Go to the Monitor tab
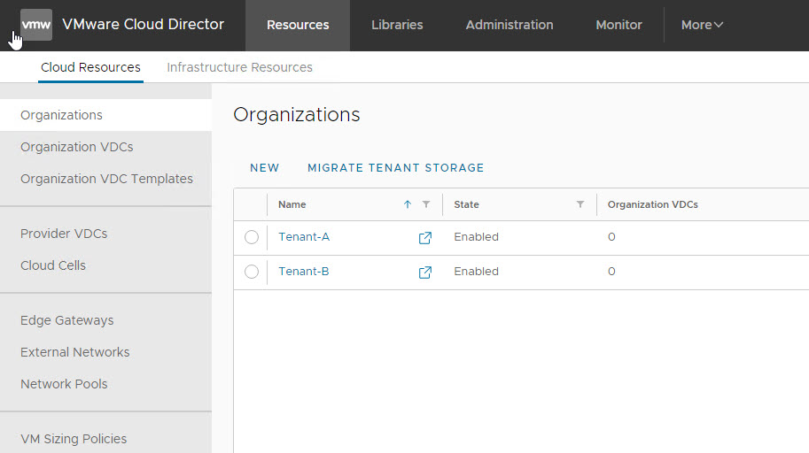 (618, 25)
